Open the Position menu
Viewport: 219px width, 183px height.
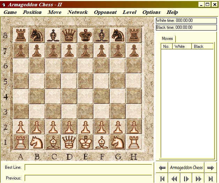32,12
